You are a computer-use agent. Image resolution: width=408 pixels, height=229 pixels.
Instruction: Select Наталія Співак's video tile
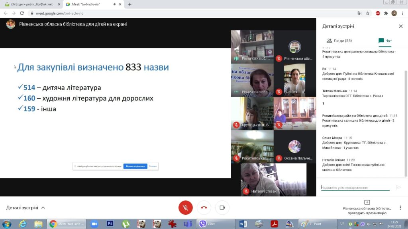273,179
